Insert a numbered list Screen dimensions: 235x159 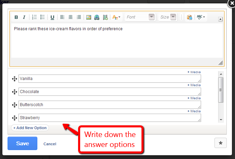34,17
